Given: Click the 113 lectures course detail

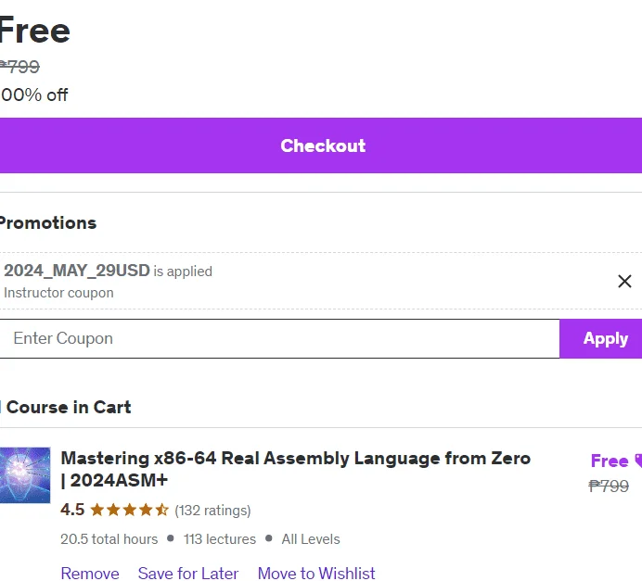Looking at the screenshot, I should click(x=220, y=539).
